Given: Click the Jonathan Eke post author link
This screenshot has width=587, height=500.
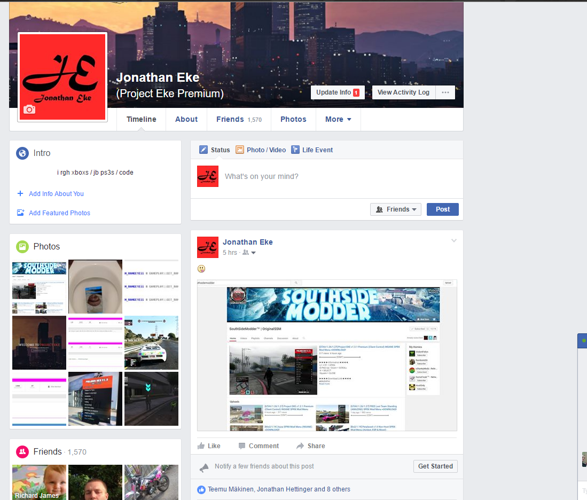Looking at the screenshot, I should point(248,242).
